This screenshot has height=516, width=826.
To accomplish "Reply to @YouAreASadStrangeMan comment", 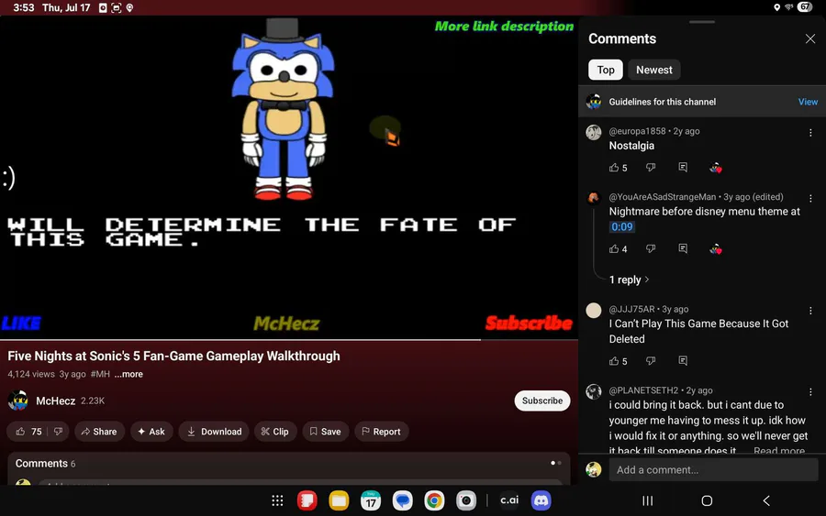I will coord(683,248).
